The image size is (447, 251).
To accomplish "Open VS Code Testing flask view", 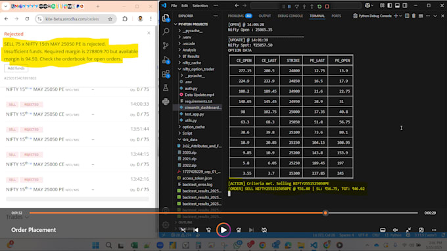I will coord(166,88).
